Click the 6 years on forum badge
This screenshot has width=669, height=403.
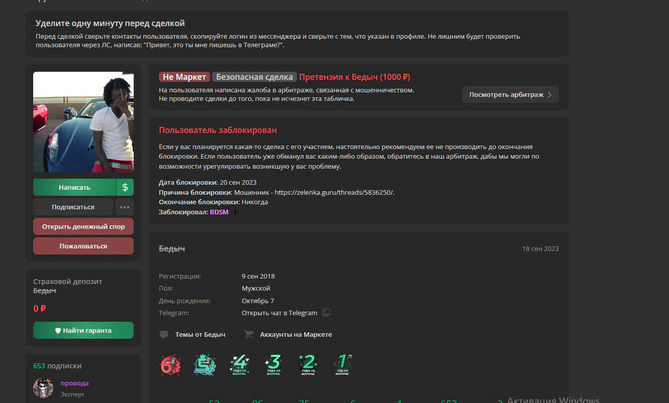(x=170, y=365)
